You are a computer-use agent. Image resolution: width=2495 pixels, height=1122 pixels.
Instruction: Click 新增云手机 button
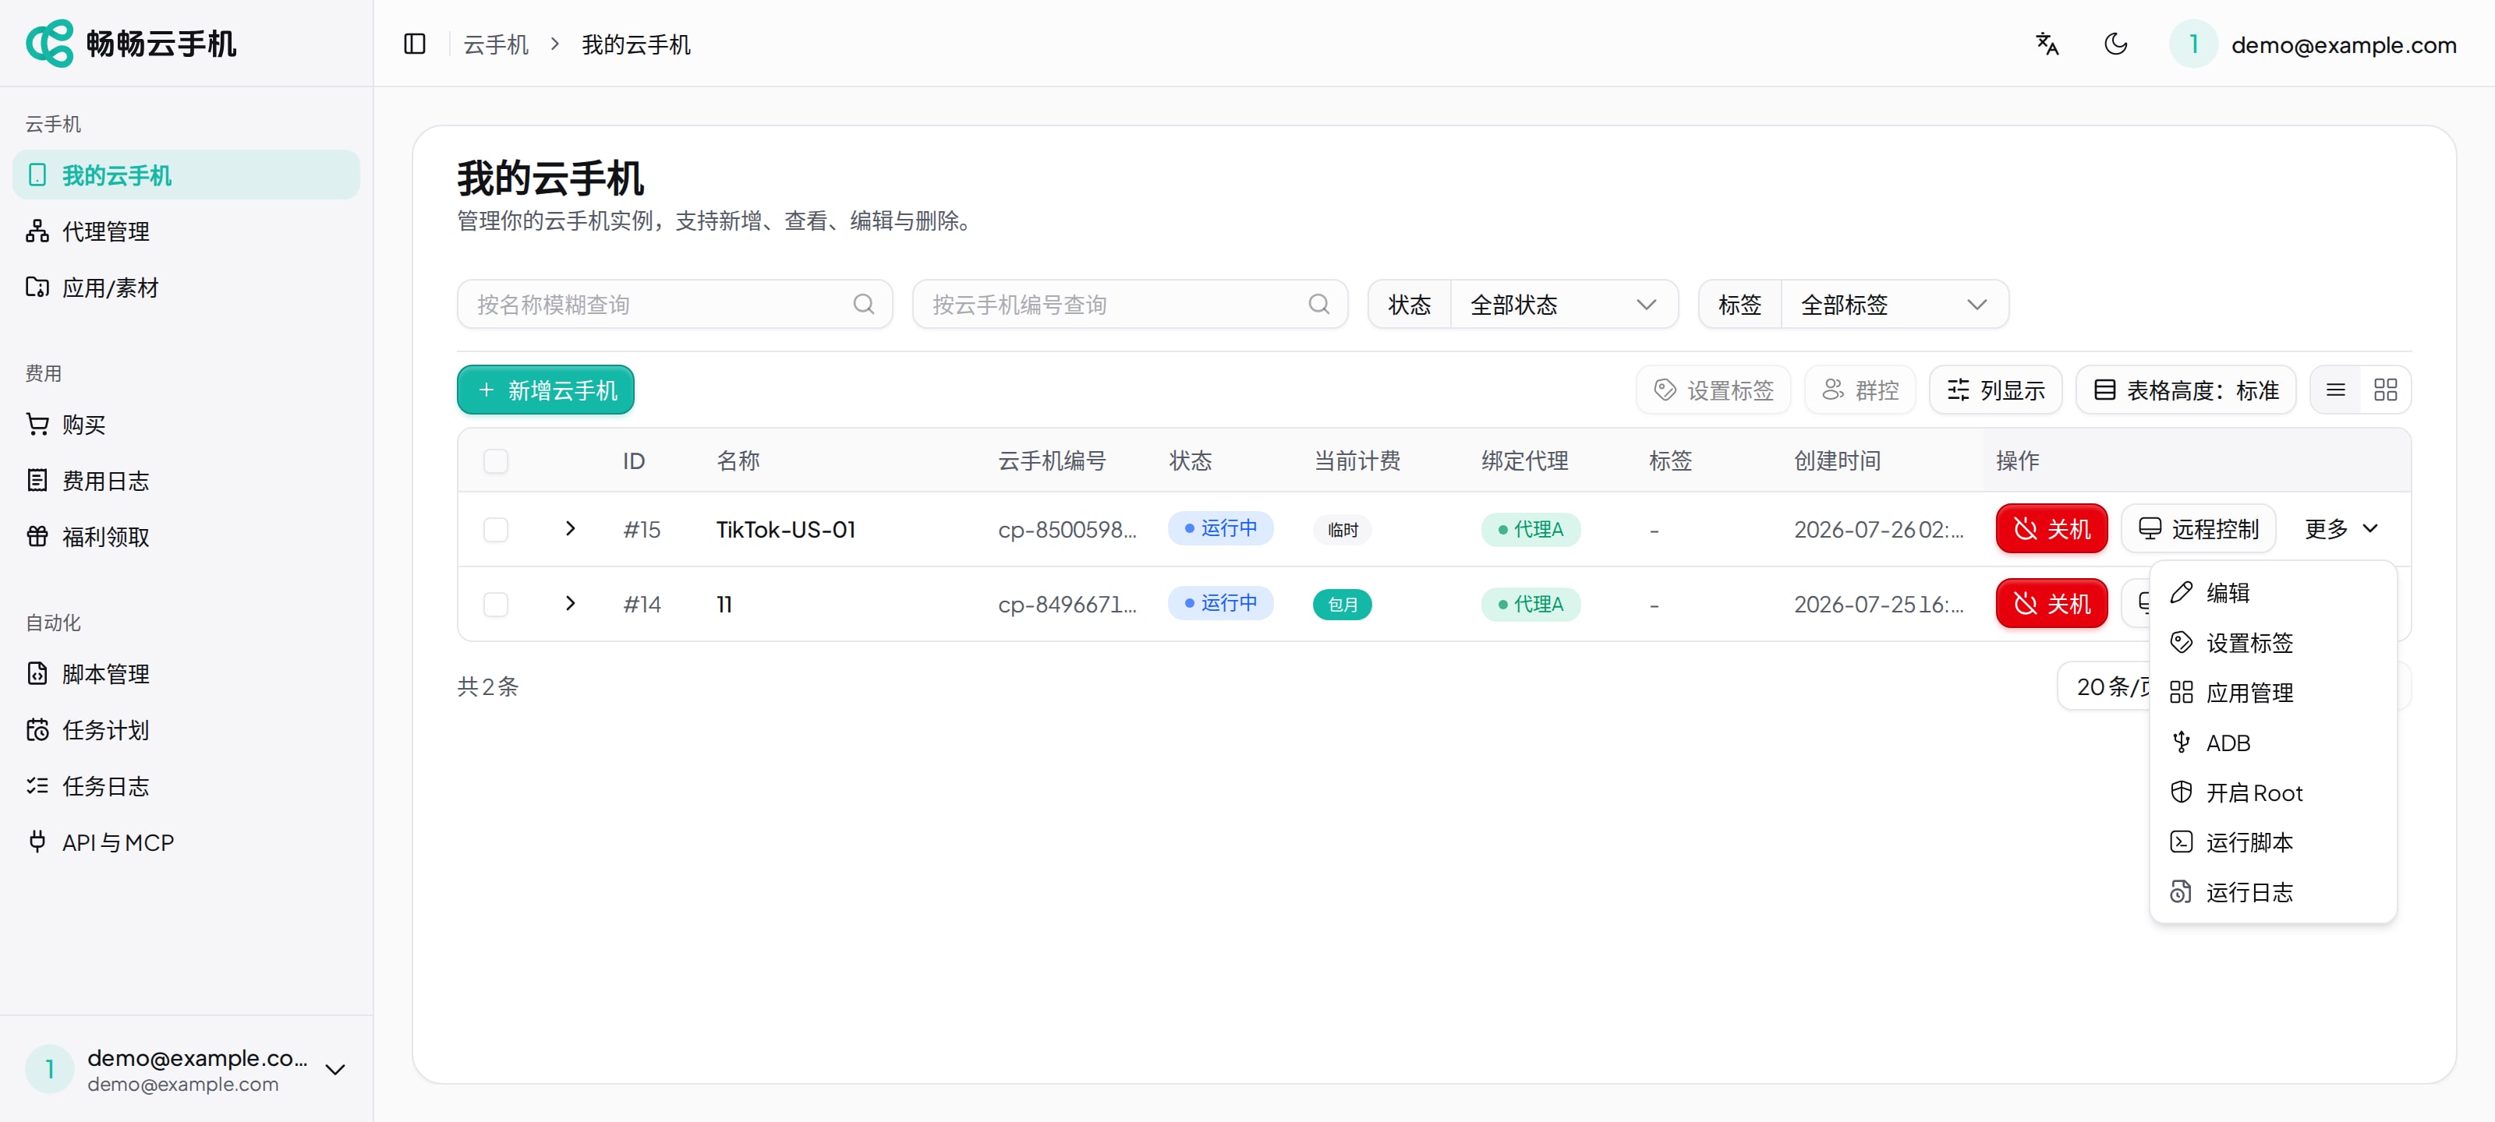pos(545,390)
